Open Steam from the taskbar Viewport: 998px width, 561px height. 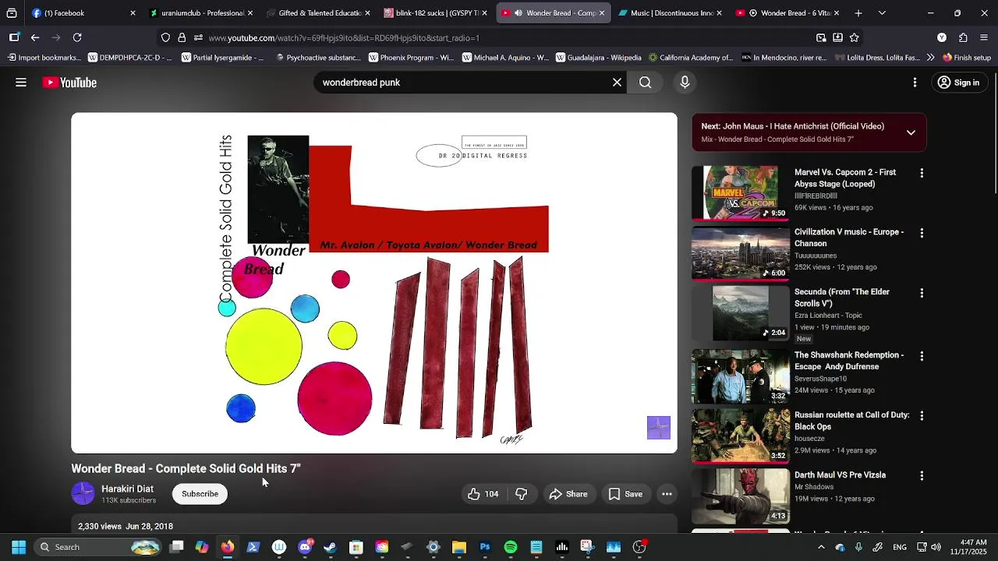tap(330, 547)
